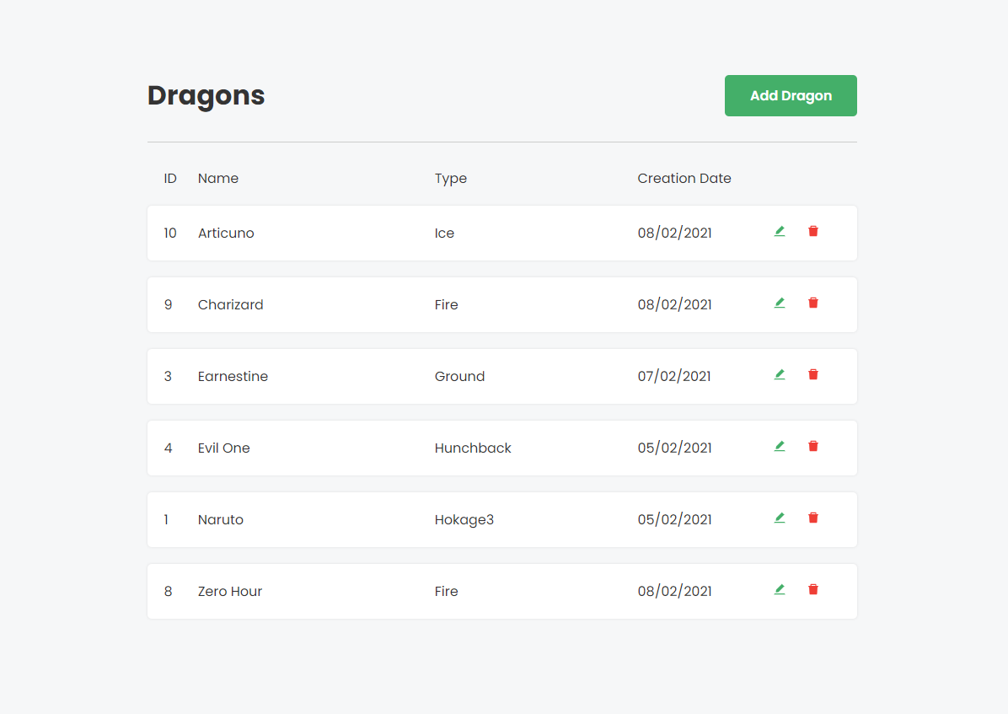Delete the Charizard dragon
This screenshot has width=1008, height=714.
813,303
